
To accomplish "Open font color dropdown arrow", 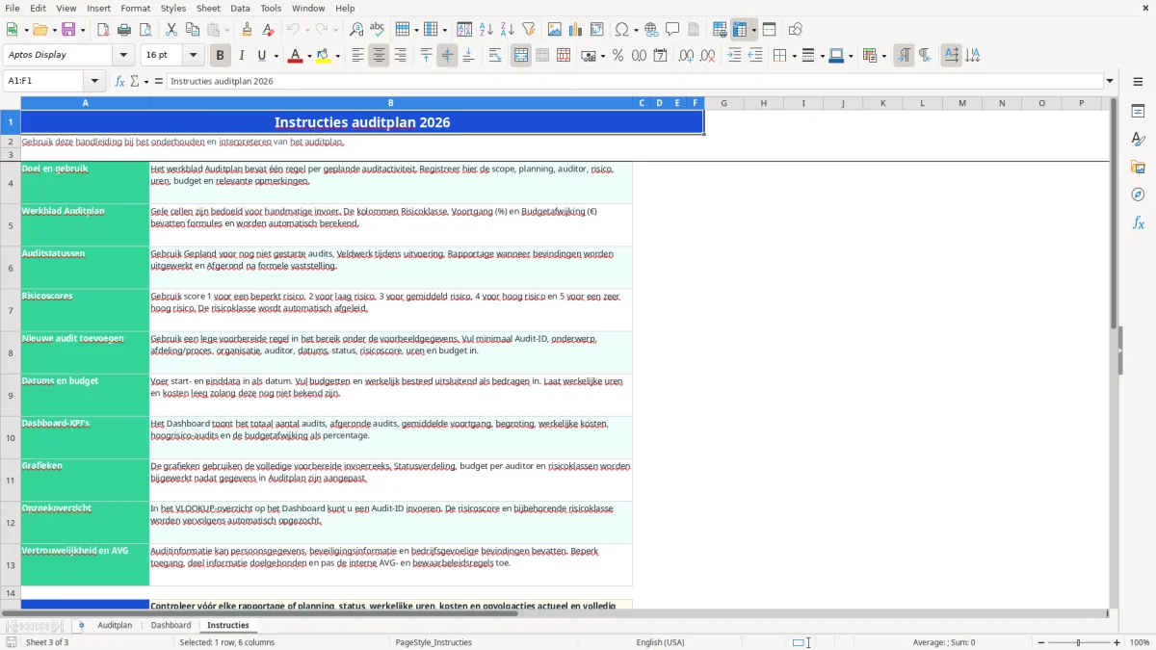I will pos(308,56).
